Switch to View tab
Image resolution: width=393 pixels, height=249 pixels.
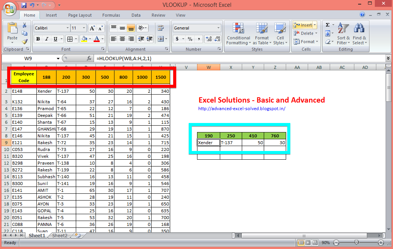click(x=180, y=15)
